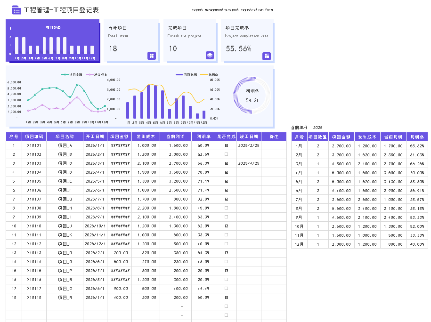Select the X10105 project code cell

click(34, 181)
